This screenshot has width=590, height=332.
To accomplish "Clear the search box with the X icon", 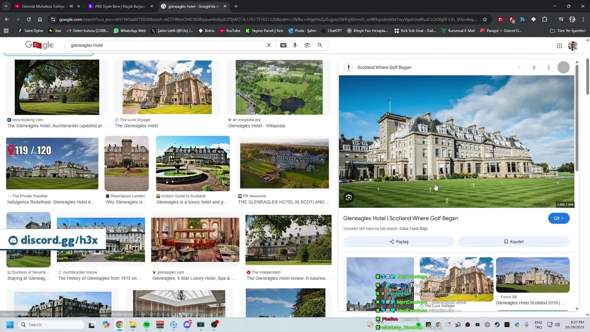I will pos(269,45).
